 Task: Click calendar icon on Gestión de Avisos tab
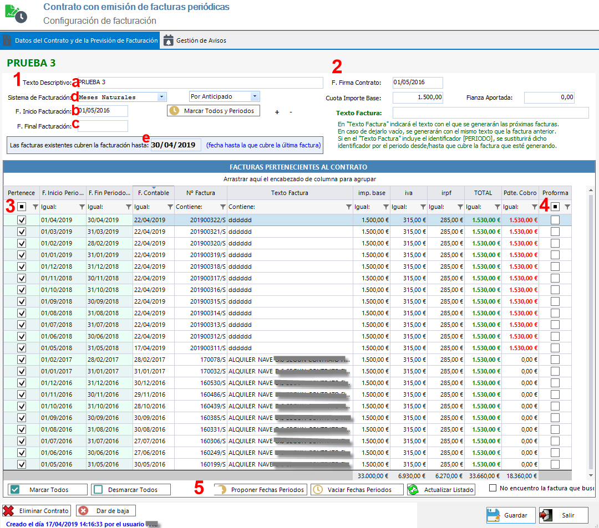coord(168,40)
